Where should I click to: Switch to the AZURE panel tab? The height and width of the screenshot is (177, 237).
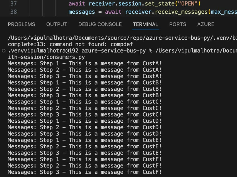[206, 24]
